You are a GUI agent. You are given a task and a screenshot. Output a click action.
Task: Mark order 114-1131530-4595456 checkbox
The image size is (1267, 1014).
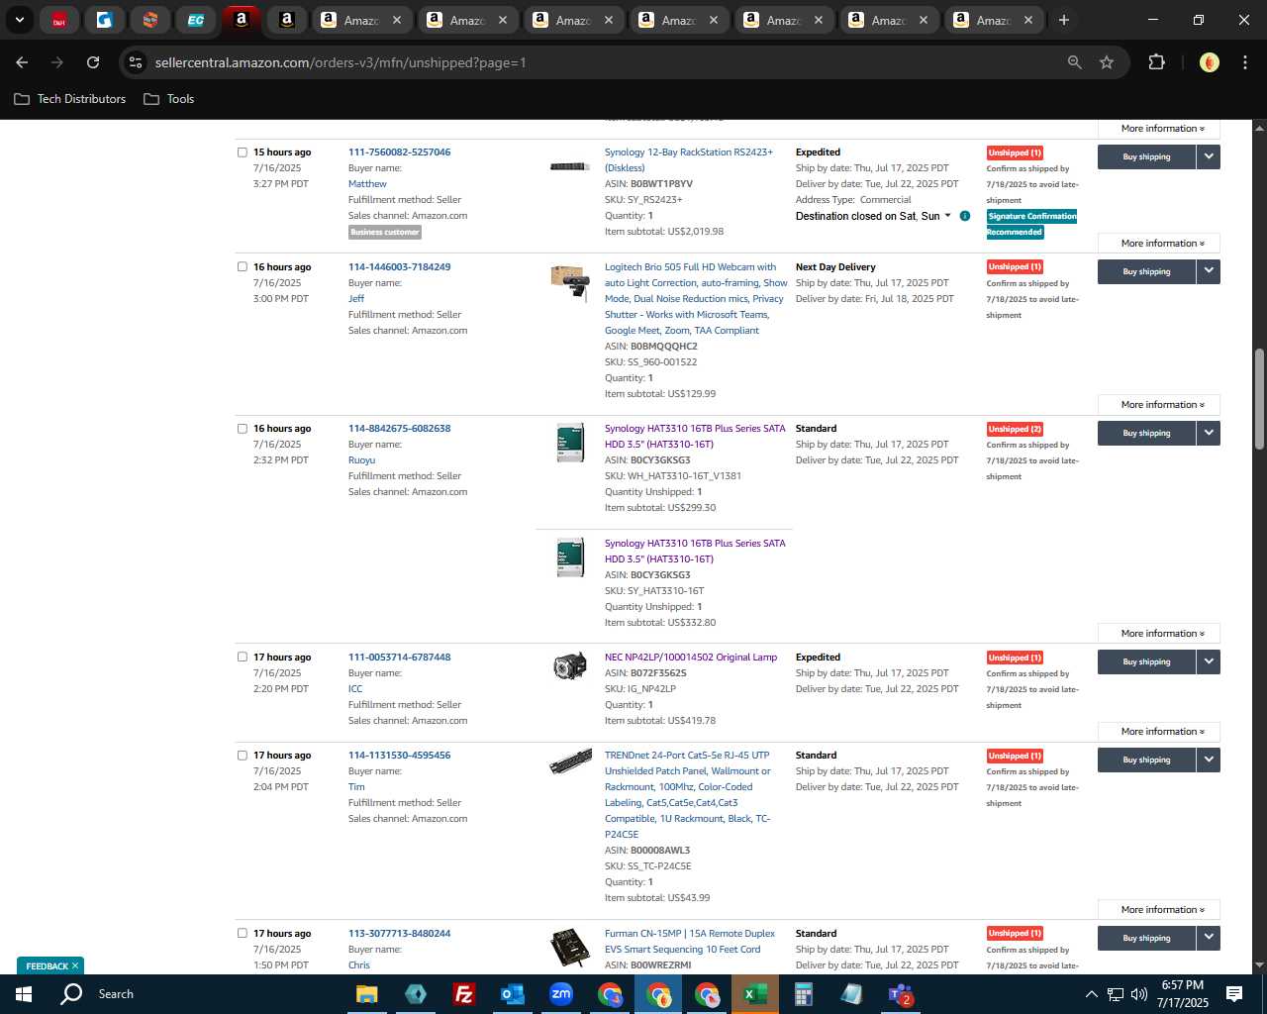tap(243, 755)
